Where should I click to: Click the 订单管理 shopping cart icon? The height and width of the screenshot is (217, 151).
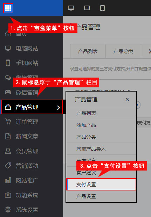8,122
